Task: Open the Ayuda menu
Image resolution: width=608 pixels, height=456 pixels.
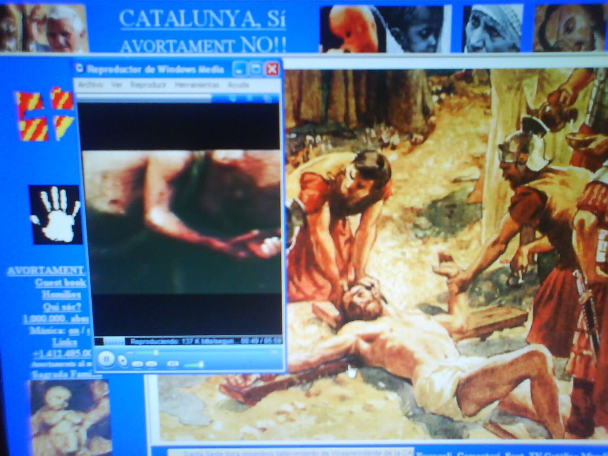Action: [x=238, y=84]
